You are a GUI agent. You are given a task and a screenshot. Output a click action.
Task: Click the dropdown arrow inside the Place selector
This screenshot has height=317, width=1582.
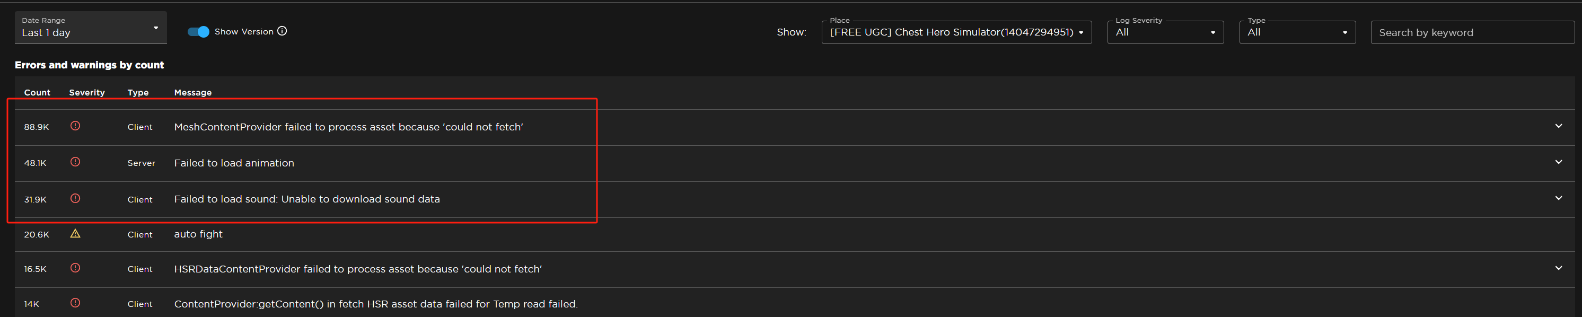pos(1082,32)
